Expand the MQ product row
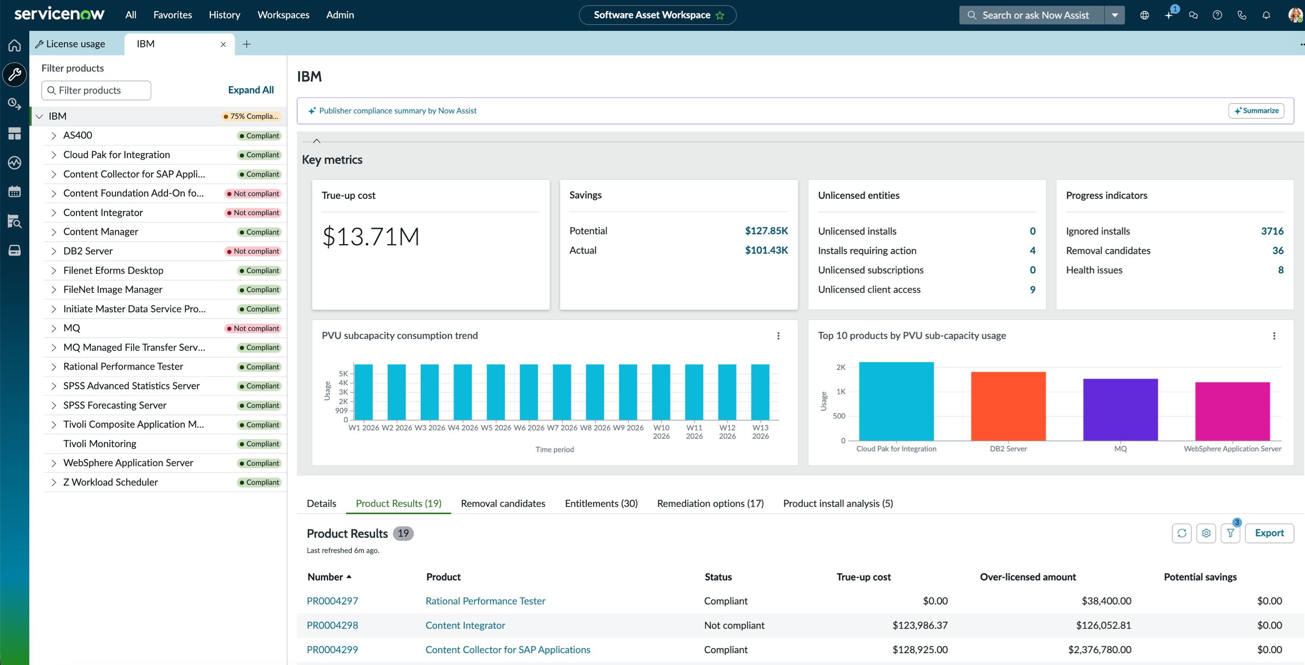 53,328
